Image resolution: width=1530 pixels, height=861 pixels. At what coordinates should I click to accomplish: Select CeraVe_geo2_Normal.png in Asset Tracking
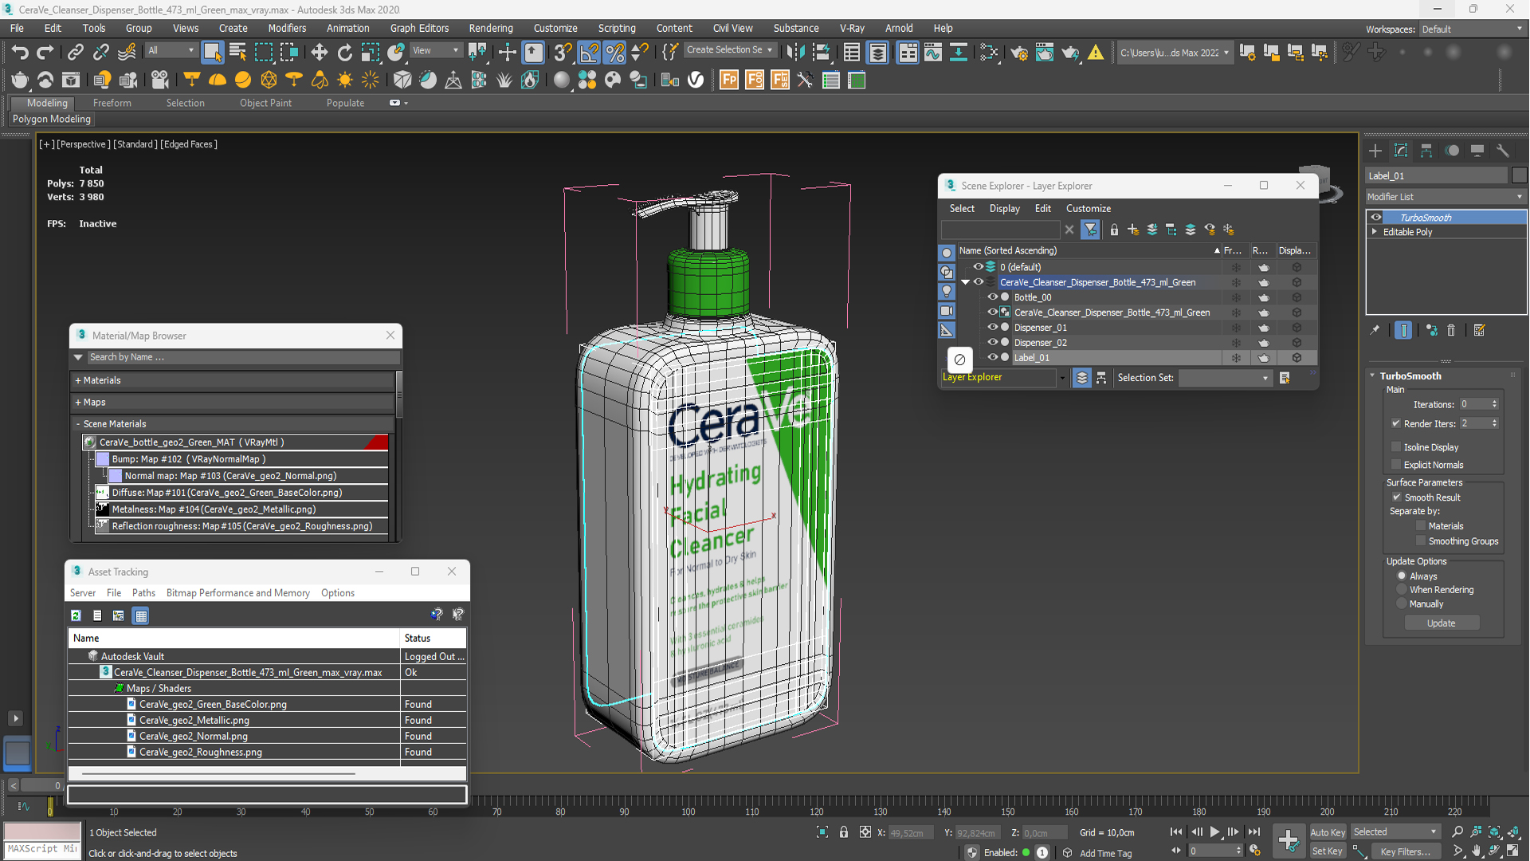193,736
